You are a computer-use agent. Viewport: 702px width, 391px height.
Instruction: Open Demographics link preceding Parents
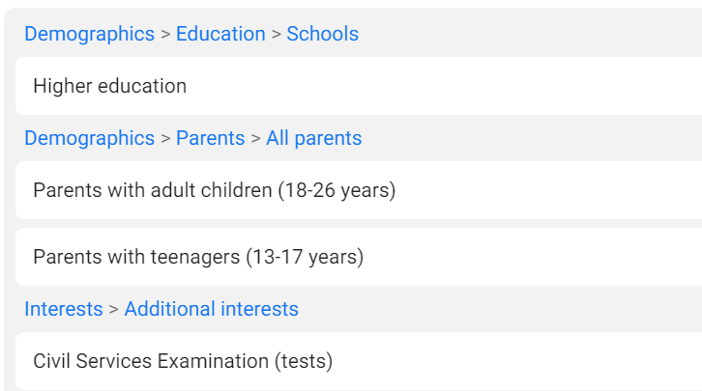click(x=90, y=138)
